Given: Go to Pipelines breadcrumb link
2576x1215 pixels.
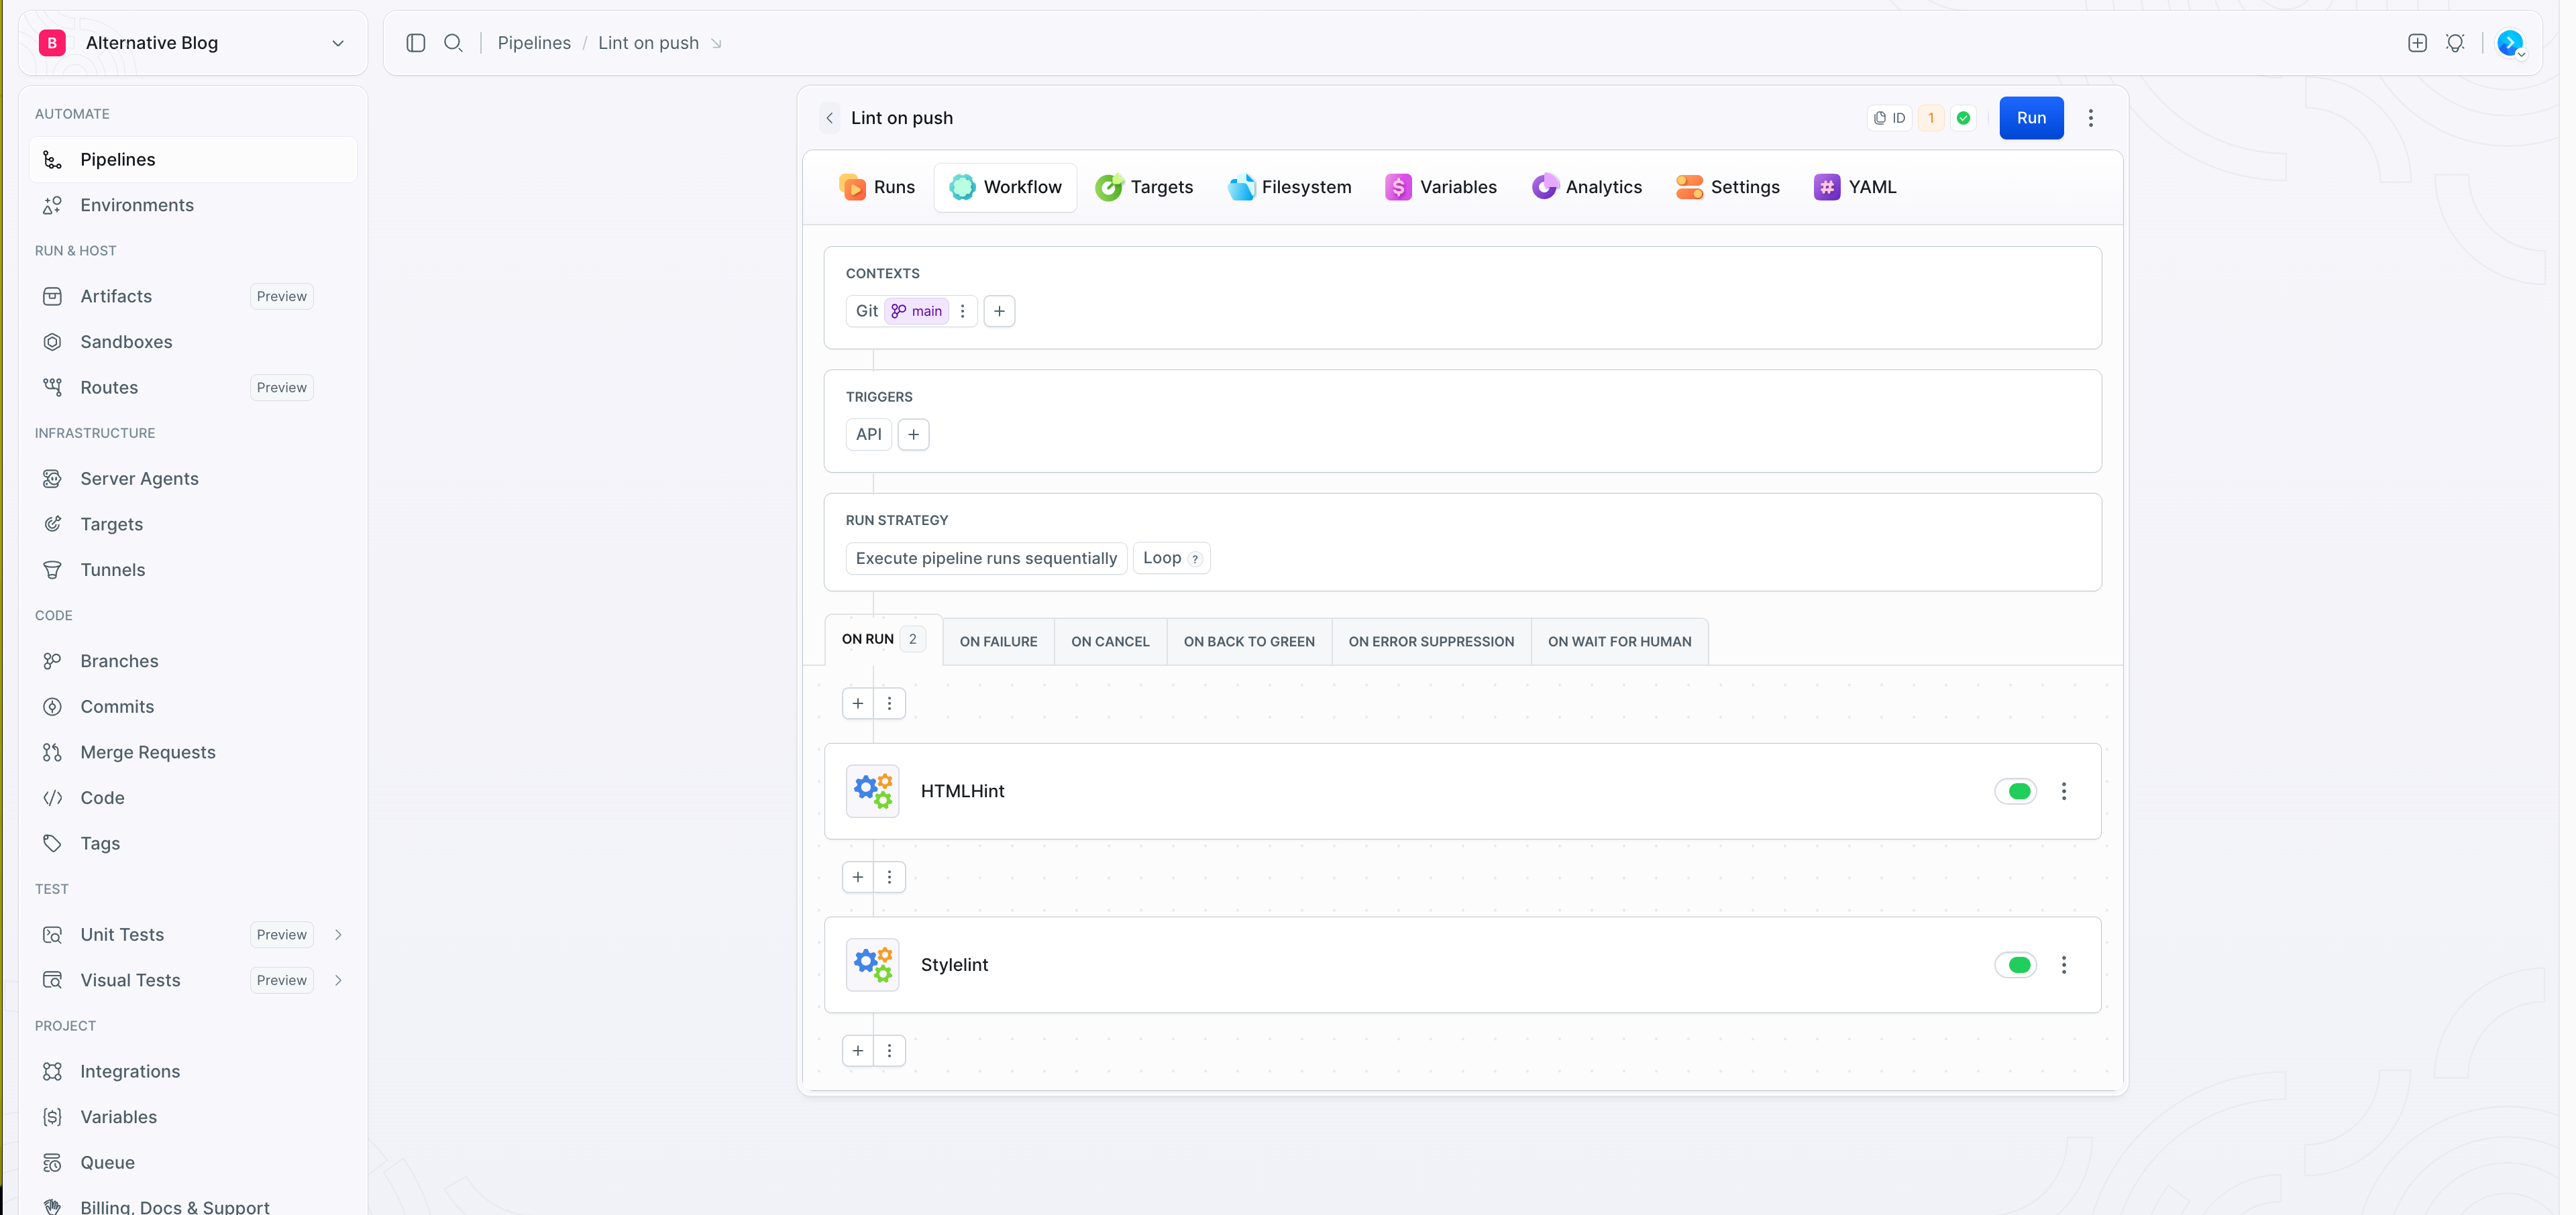Looking at the screenshot, I should coord(534,43).
